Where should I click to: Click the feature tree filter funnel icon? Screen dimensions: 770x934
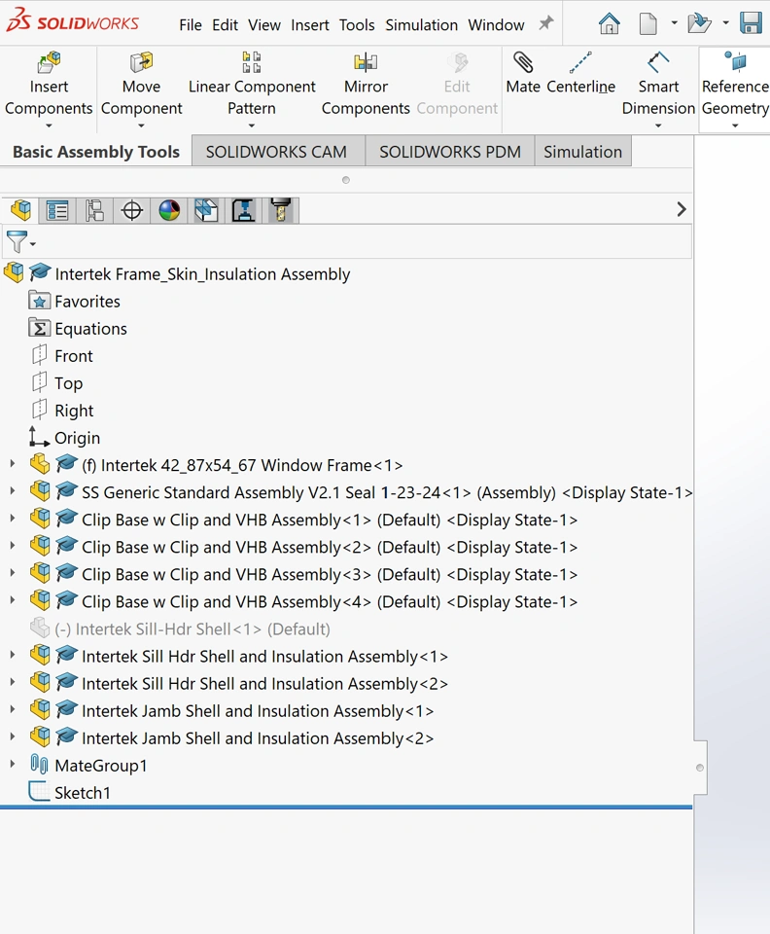pos(17,242)
